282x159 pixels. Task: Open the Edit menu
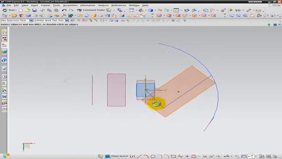[x=16, y=5]
